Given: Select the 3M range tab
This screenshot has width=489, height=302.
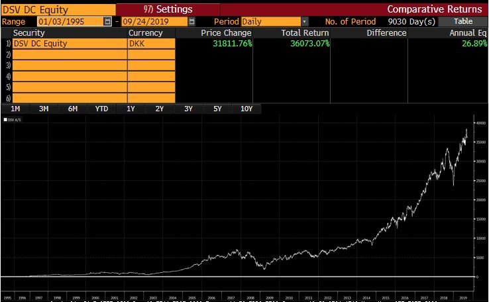Looking at the screenshot, I should coord(44,109).
